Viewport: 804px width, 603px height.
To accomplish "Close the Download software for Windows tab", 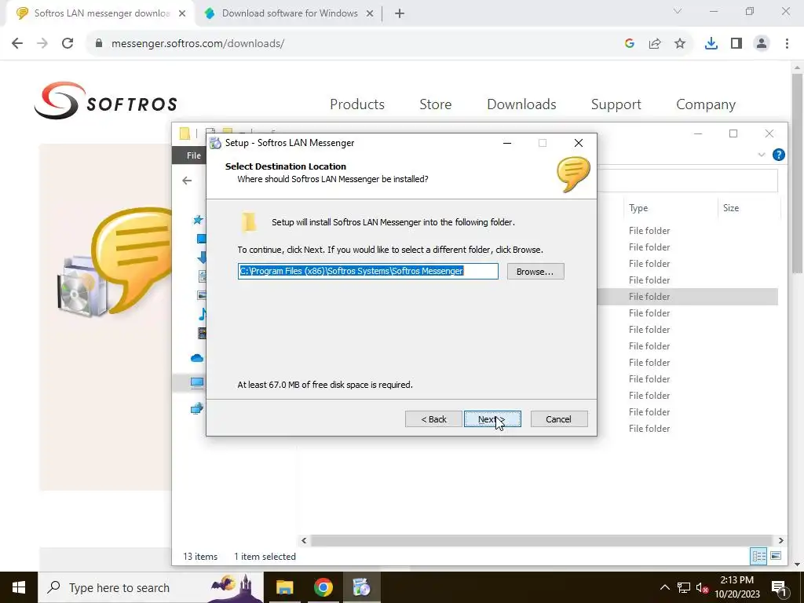I will point(370,14).
